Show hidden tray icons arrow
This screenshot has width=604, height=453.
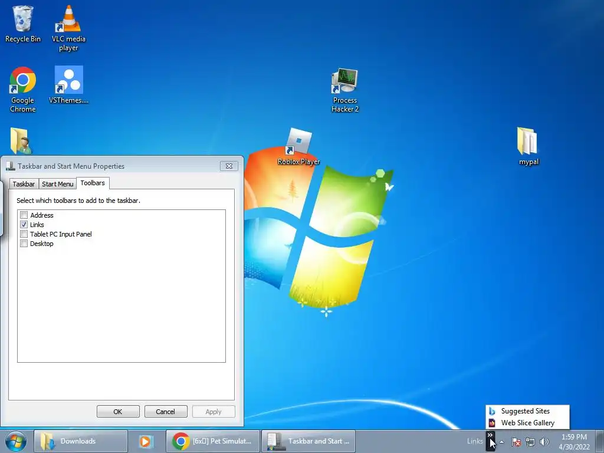pos(501,442)
